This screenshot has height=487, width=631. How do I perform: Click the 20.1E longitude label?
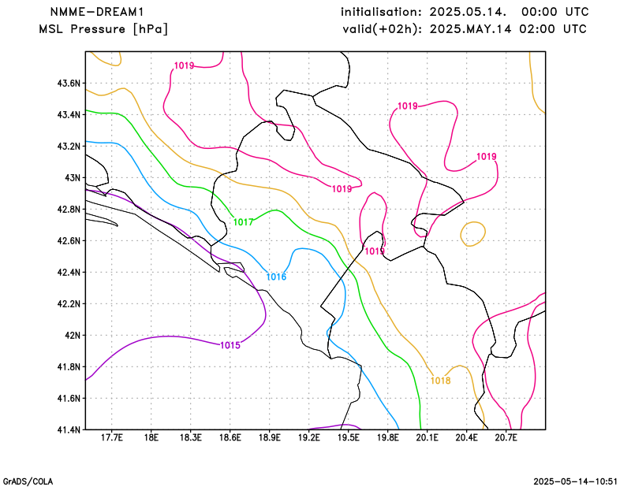(x=427, y=437)
